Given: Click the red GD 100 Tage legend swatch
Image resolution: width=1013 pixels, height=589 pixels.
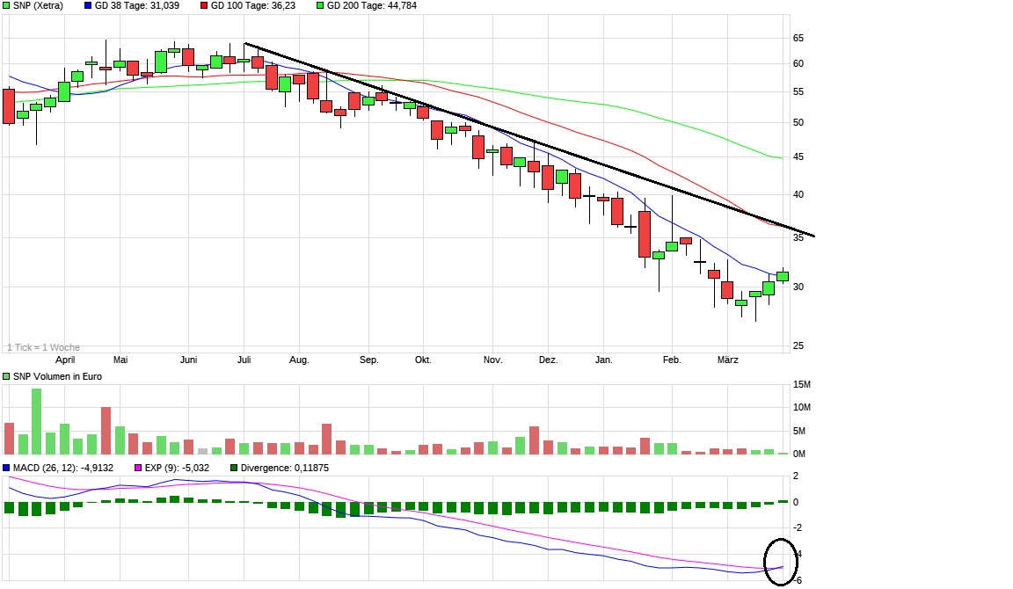Looking at the screenshot, I should click(x=204, y=6).
